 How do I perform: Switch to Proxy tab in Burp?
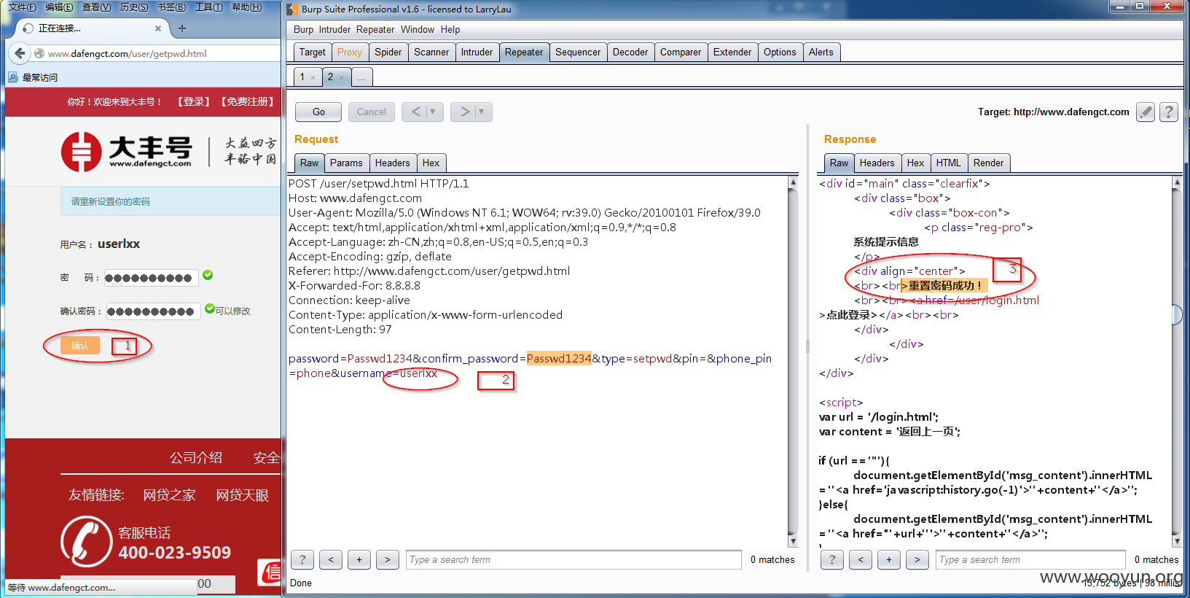349,52
